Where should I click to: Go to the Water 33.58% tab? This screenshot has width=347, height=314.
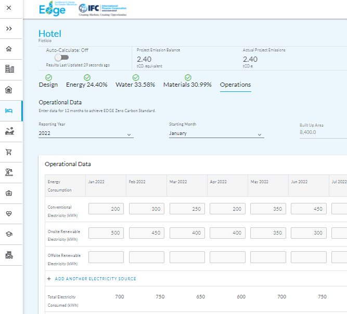[x=135, y=85]
